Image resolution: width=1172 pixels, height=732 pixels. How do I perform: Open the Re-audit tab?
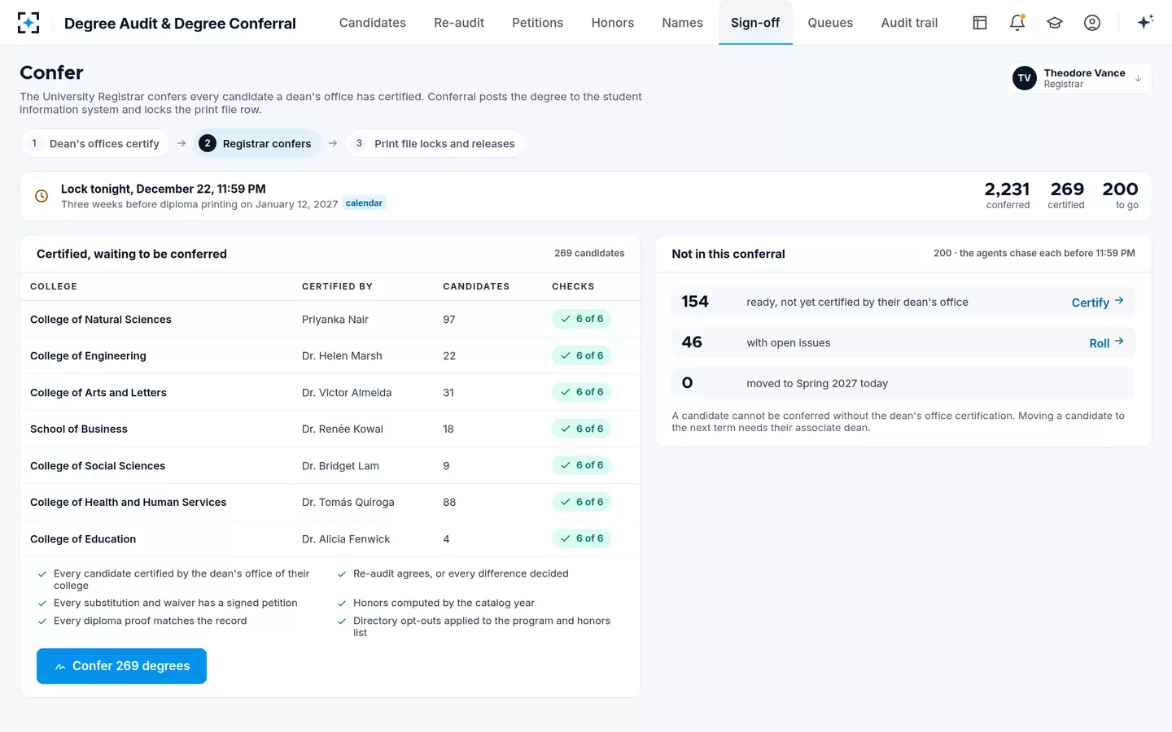pyautogui.click(x=459, y=23)
